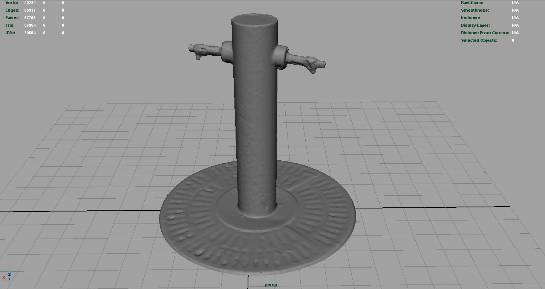This screenshot has width=545, height=289.
Task: Click the edge count value 86937
Action: [30, 10]
